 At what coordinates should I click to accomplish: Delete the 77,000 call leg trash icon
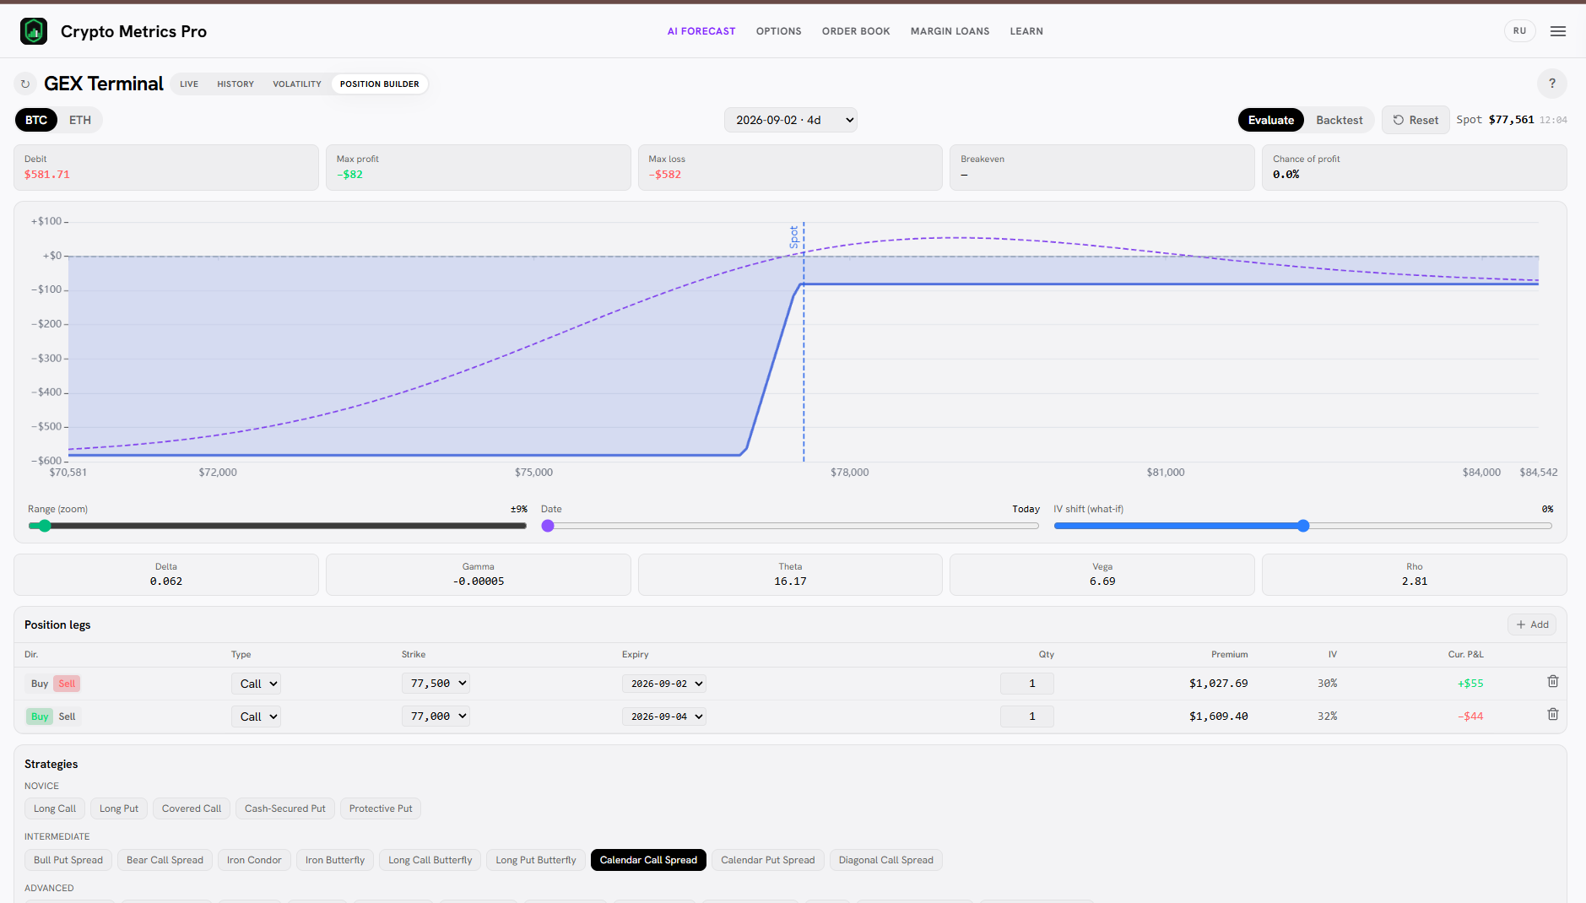click(x=1552, y=714)
